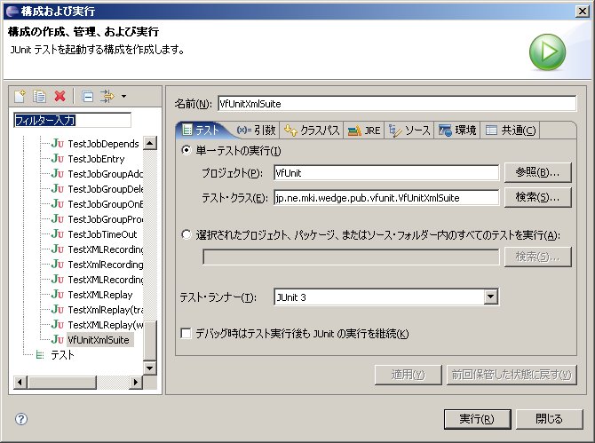Switch to the ソース tab

click(x=409, y=131)
